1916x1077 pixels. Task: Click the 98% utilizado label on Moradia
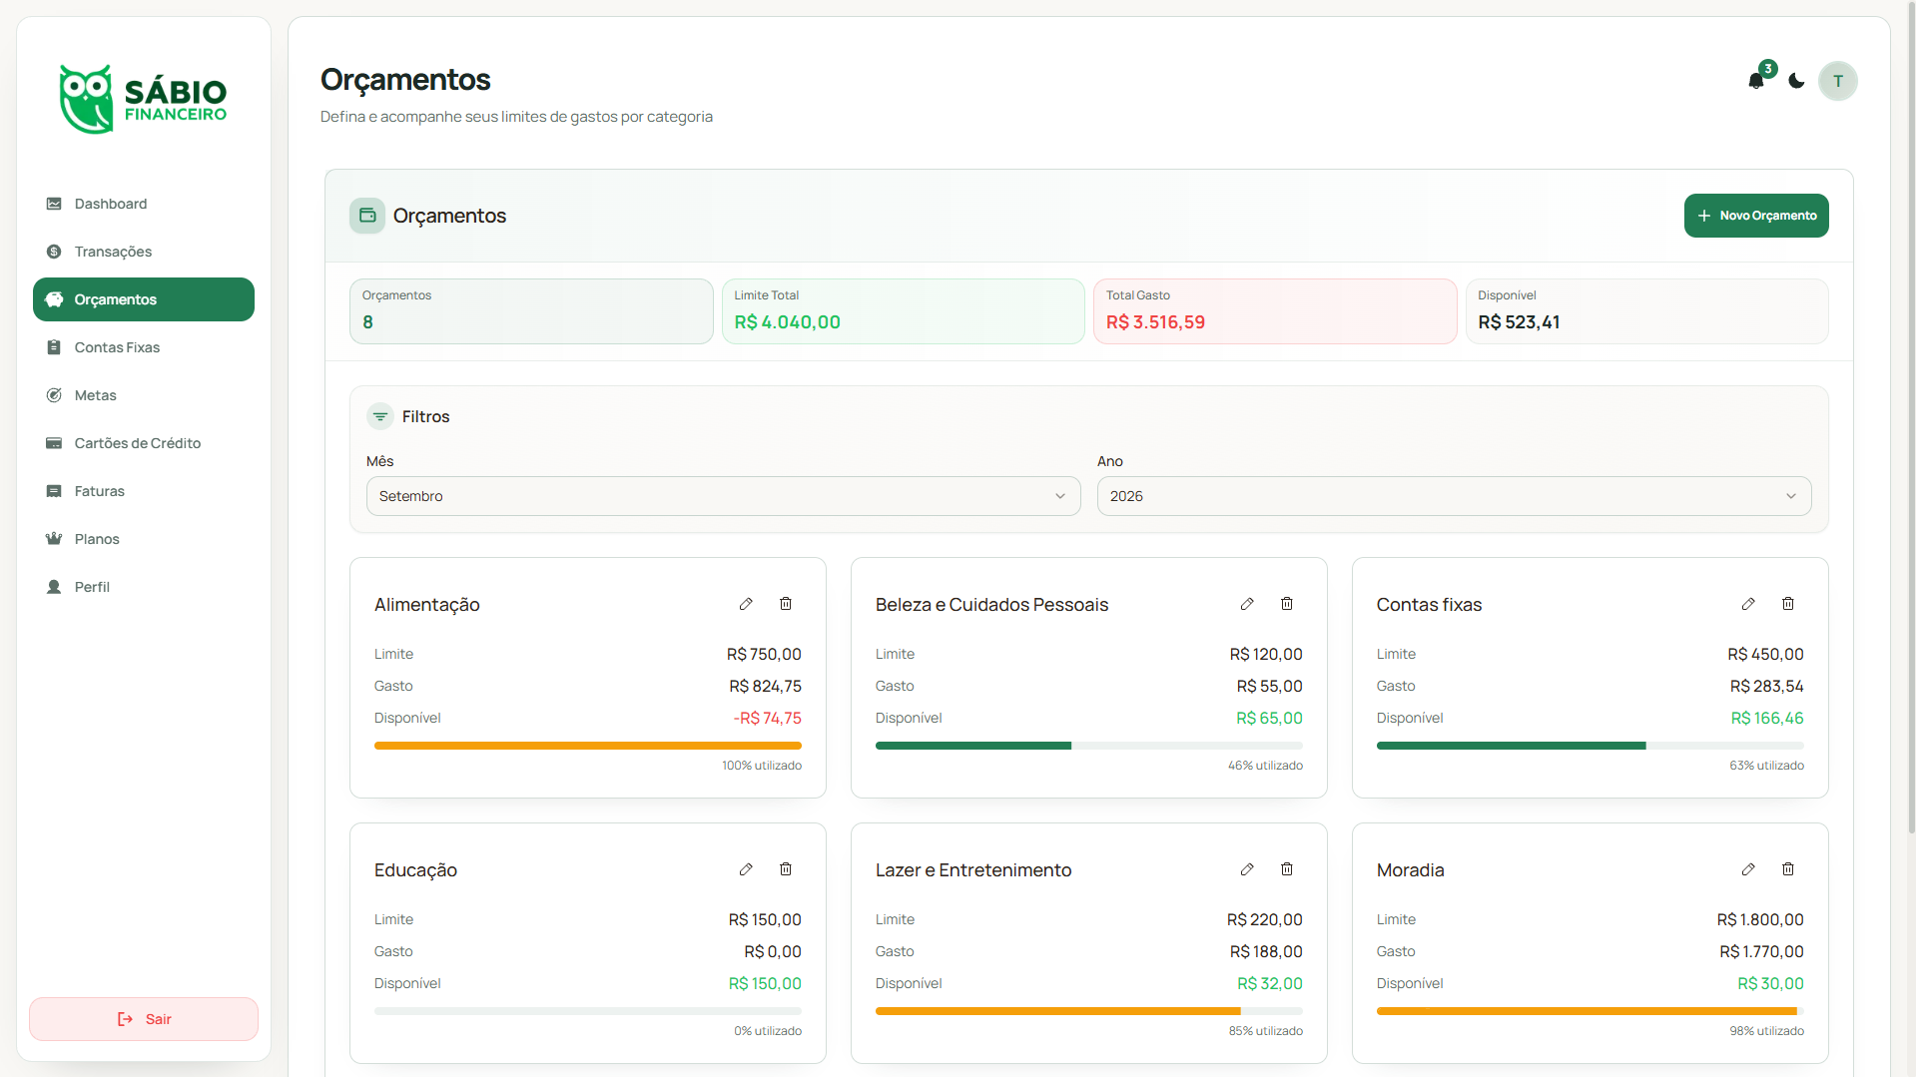pyautogui.click(x=1766, y=1031)
